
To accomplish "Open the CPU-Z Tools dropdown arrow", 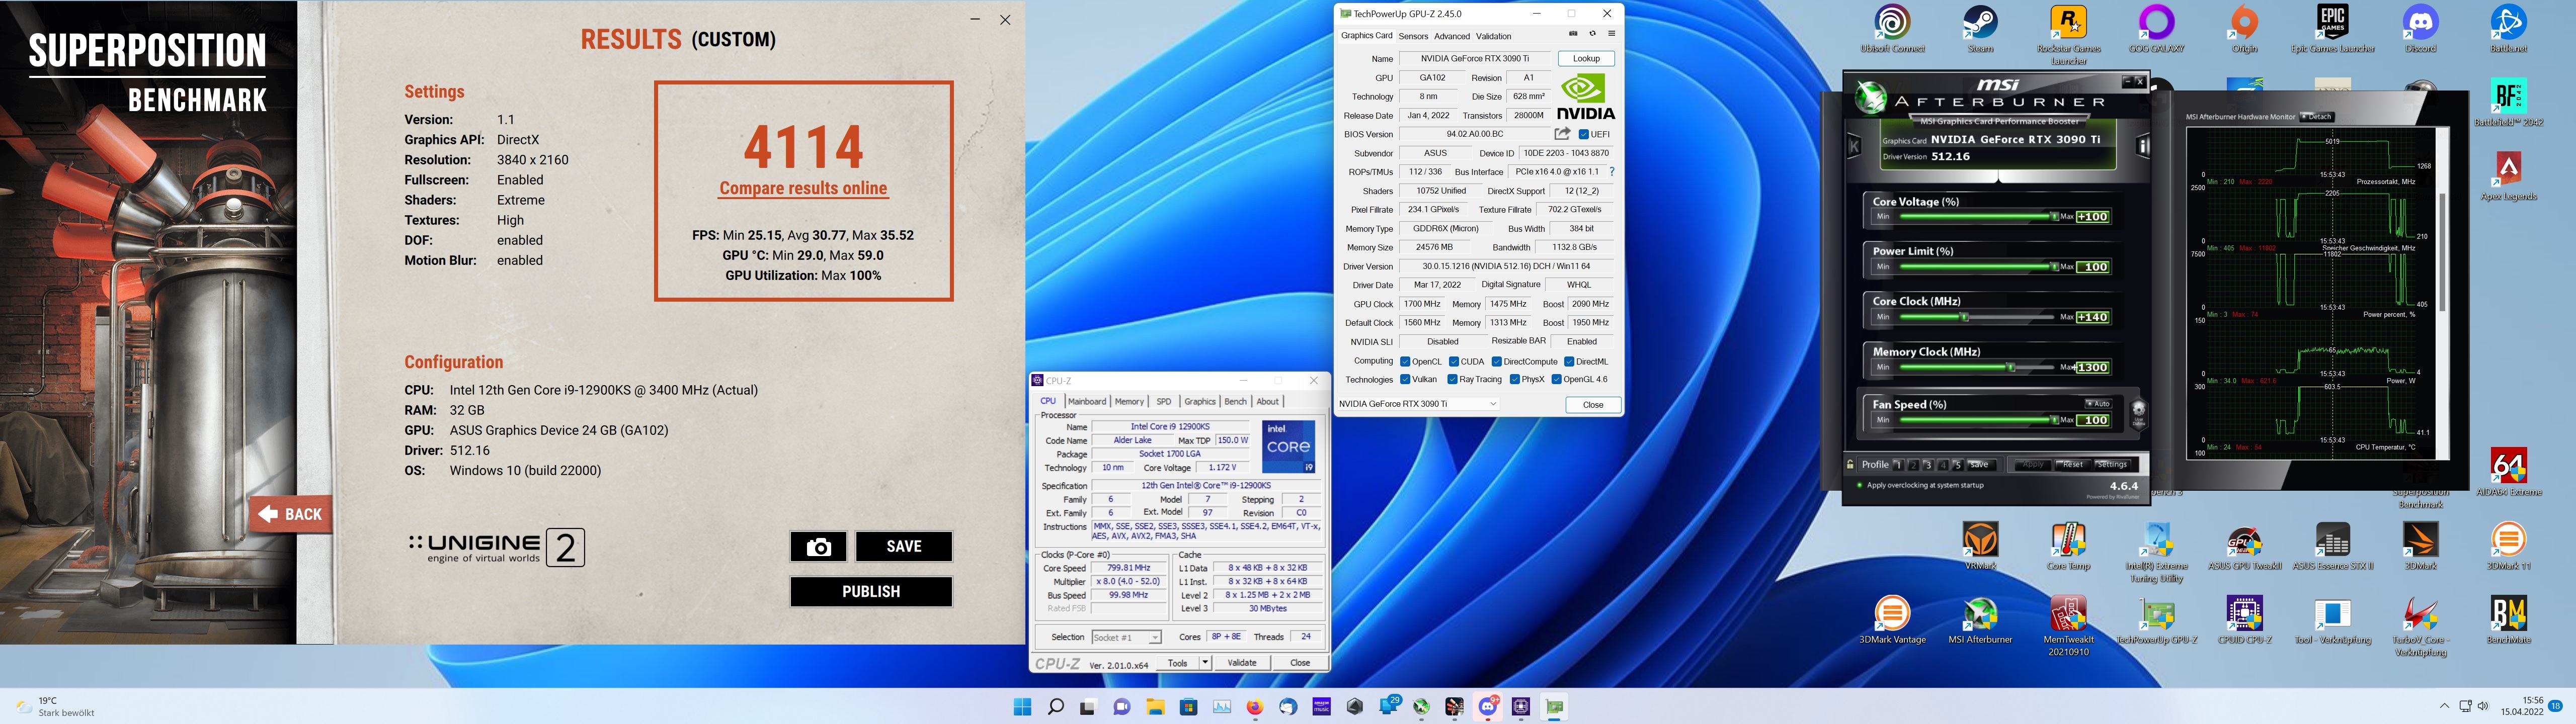I will 1204,663.
